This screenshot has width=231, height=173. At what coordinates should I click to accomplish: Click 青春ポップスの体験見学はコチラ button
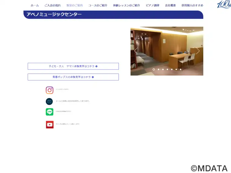point(73,77)
